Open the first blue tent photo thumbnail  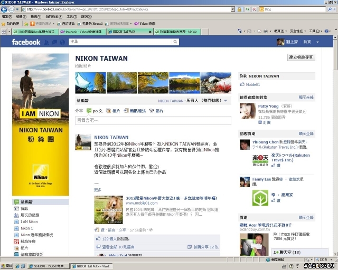coord(90,83)
